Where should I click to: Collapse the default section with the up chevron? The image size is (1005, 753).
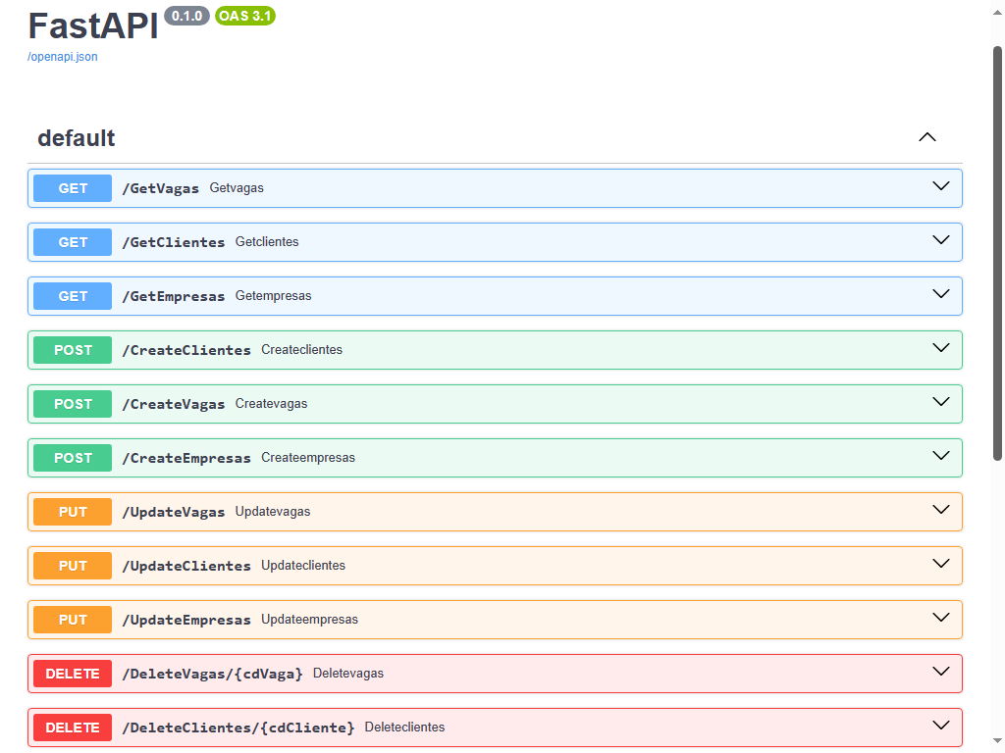(926, 137)
